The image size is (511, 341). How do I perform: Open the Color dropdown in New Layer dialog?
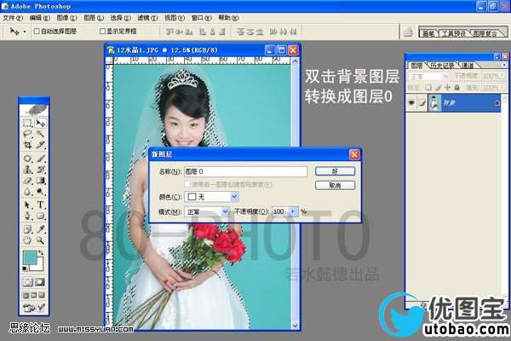tap(235, 196)
